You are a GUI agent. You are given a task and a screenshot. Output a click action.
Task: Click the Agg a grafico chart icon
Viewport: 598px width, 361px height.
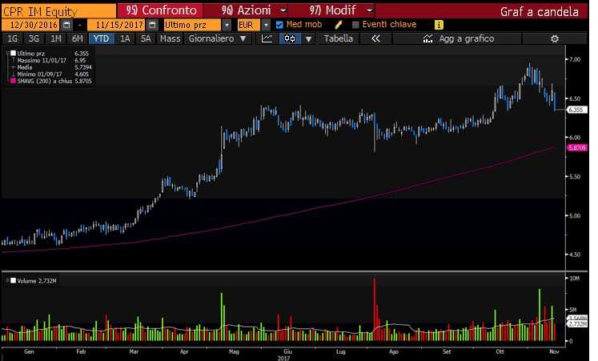tap(428, 38)
